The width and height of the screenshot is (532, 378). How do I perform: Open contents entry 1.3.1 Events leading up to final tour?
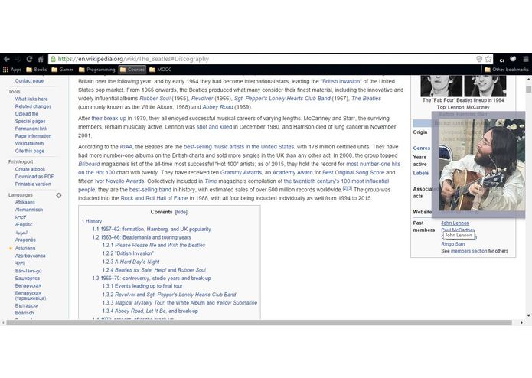click(x=142, y=286)
